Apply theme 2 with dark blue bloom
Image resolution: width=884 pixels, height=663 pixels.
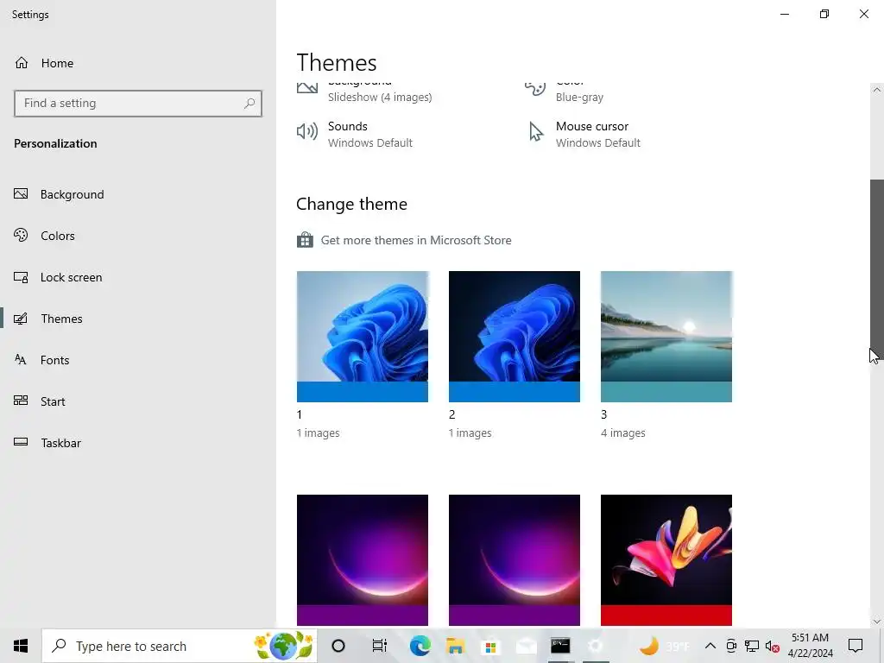click(515, 337)
